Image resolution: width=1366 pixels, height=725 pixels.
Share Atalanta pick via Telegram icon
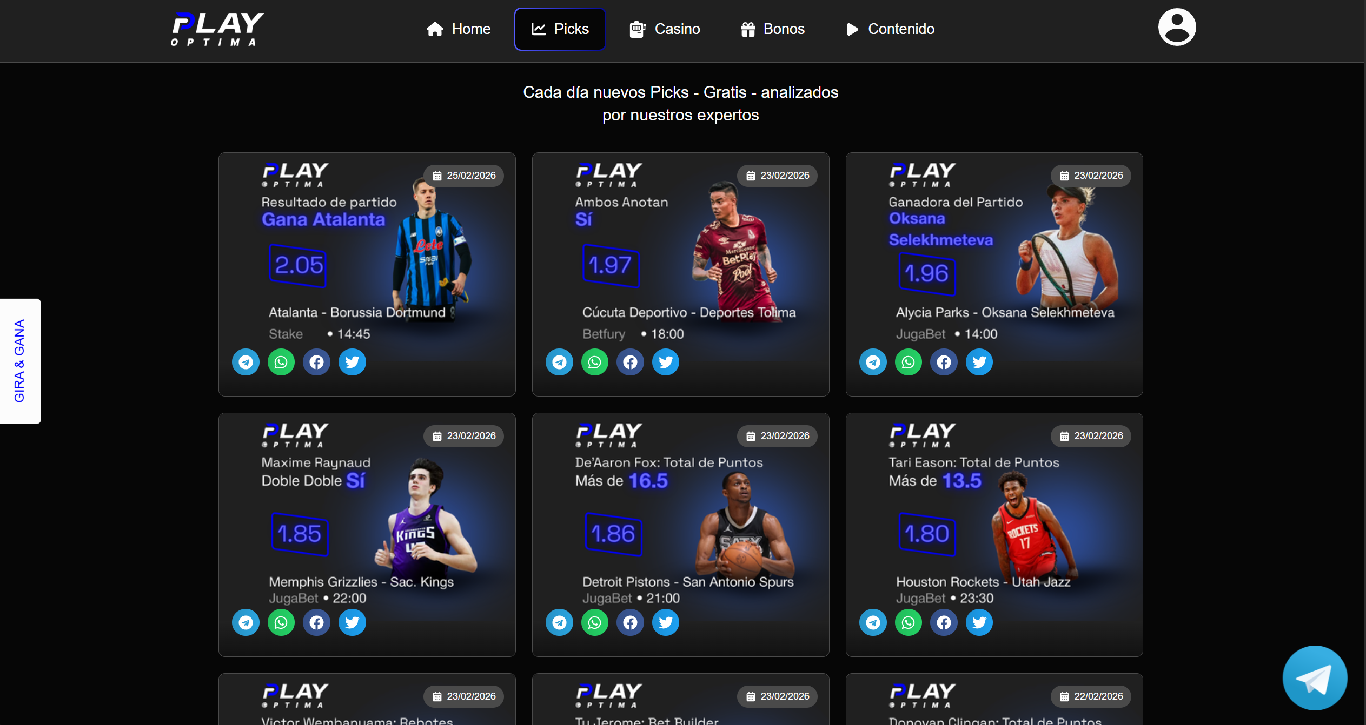point(246,362)
